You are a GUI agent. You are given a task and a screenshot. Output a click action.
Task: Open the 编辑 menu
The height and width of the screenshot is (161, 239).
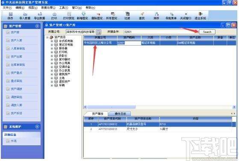point(20,8)
